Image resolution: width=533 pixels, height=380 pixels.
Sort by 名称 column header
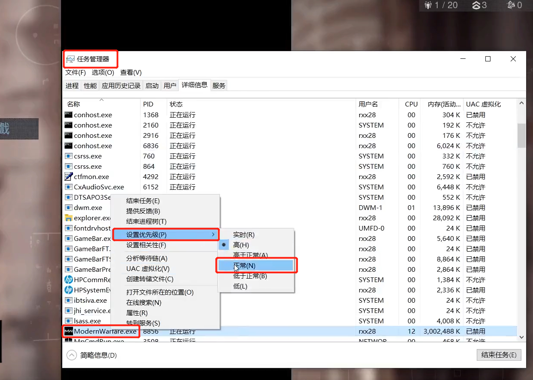pyautogui.click(x=73, y=104)
